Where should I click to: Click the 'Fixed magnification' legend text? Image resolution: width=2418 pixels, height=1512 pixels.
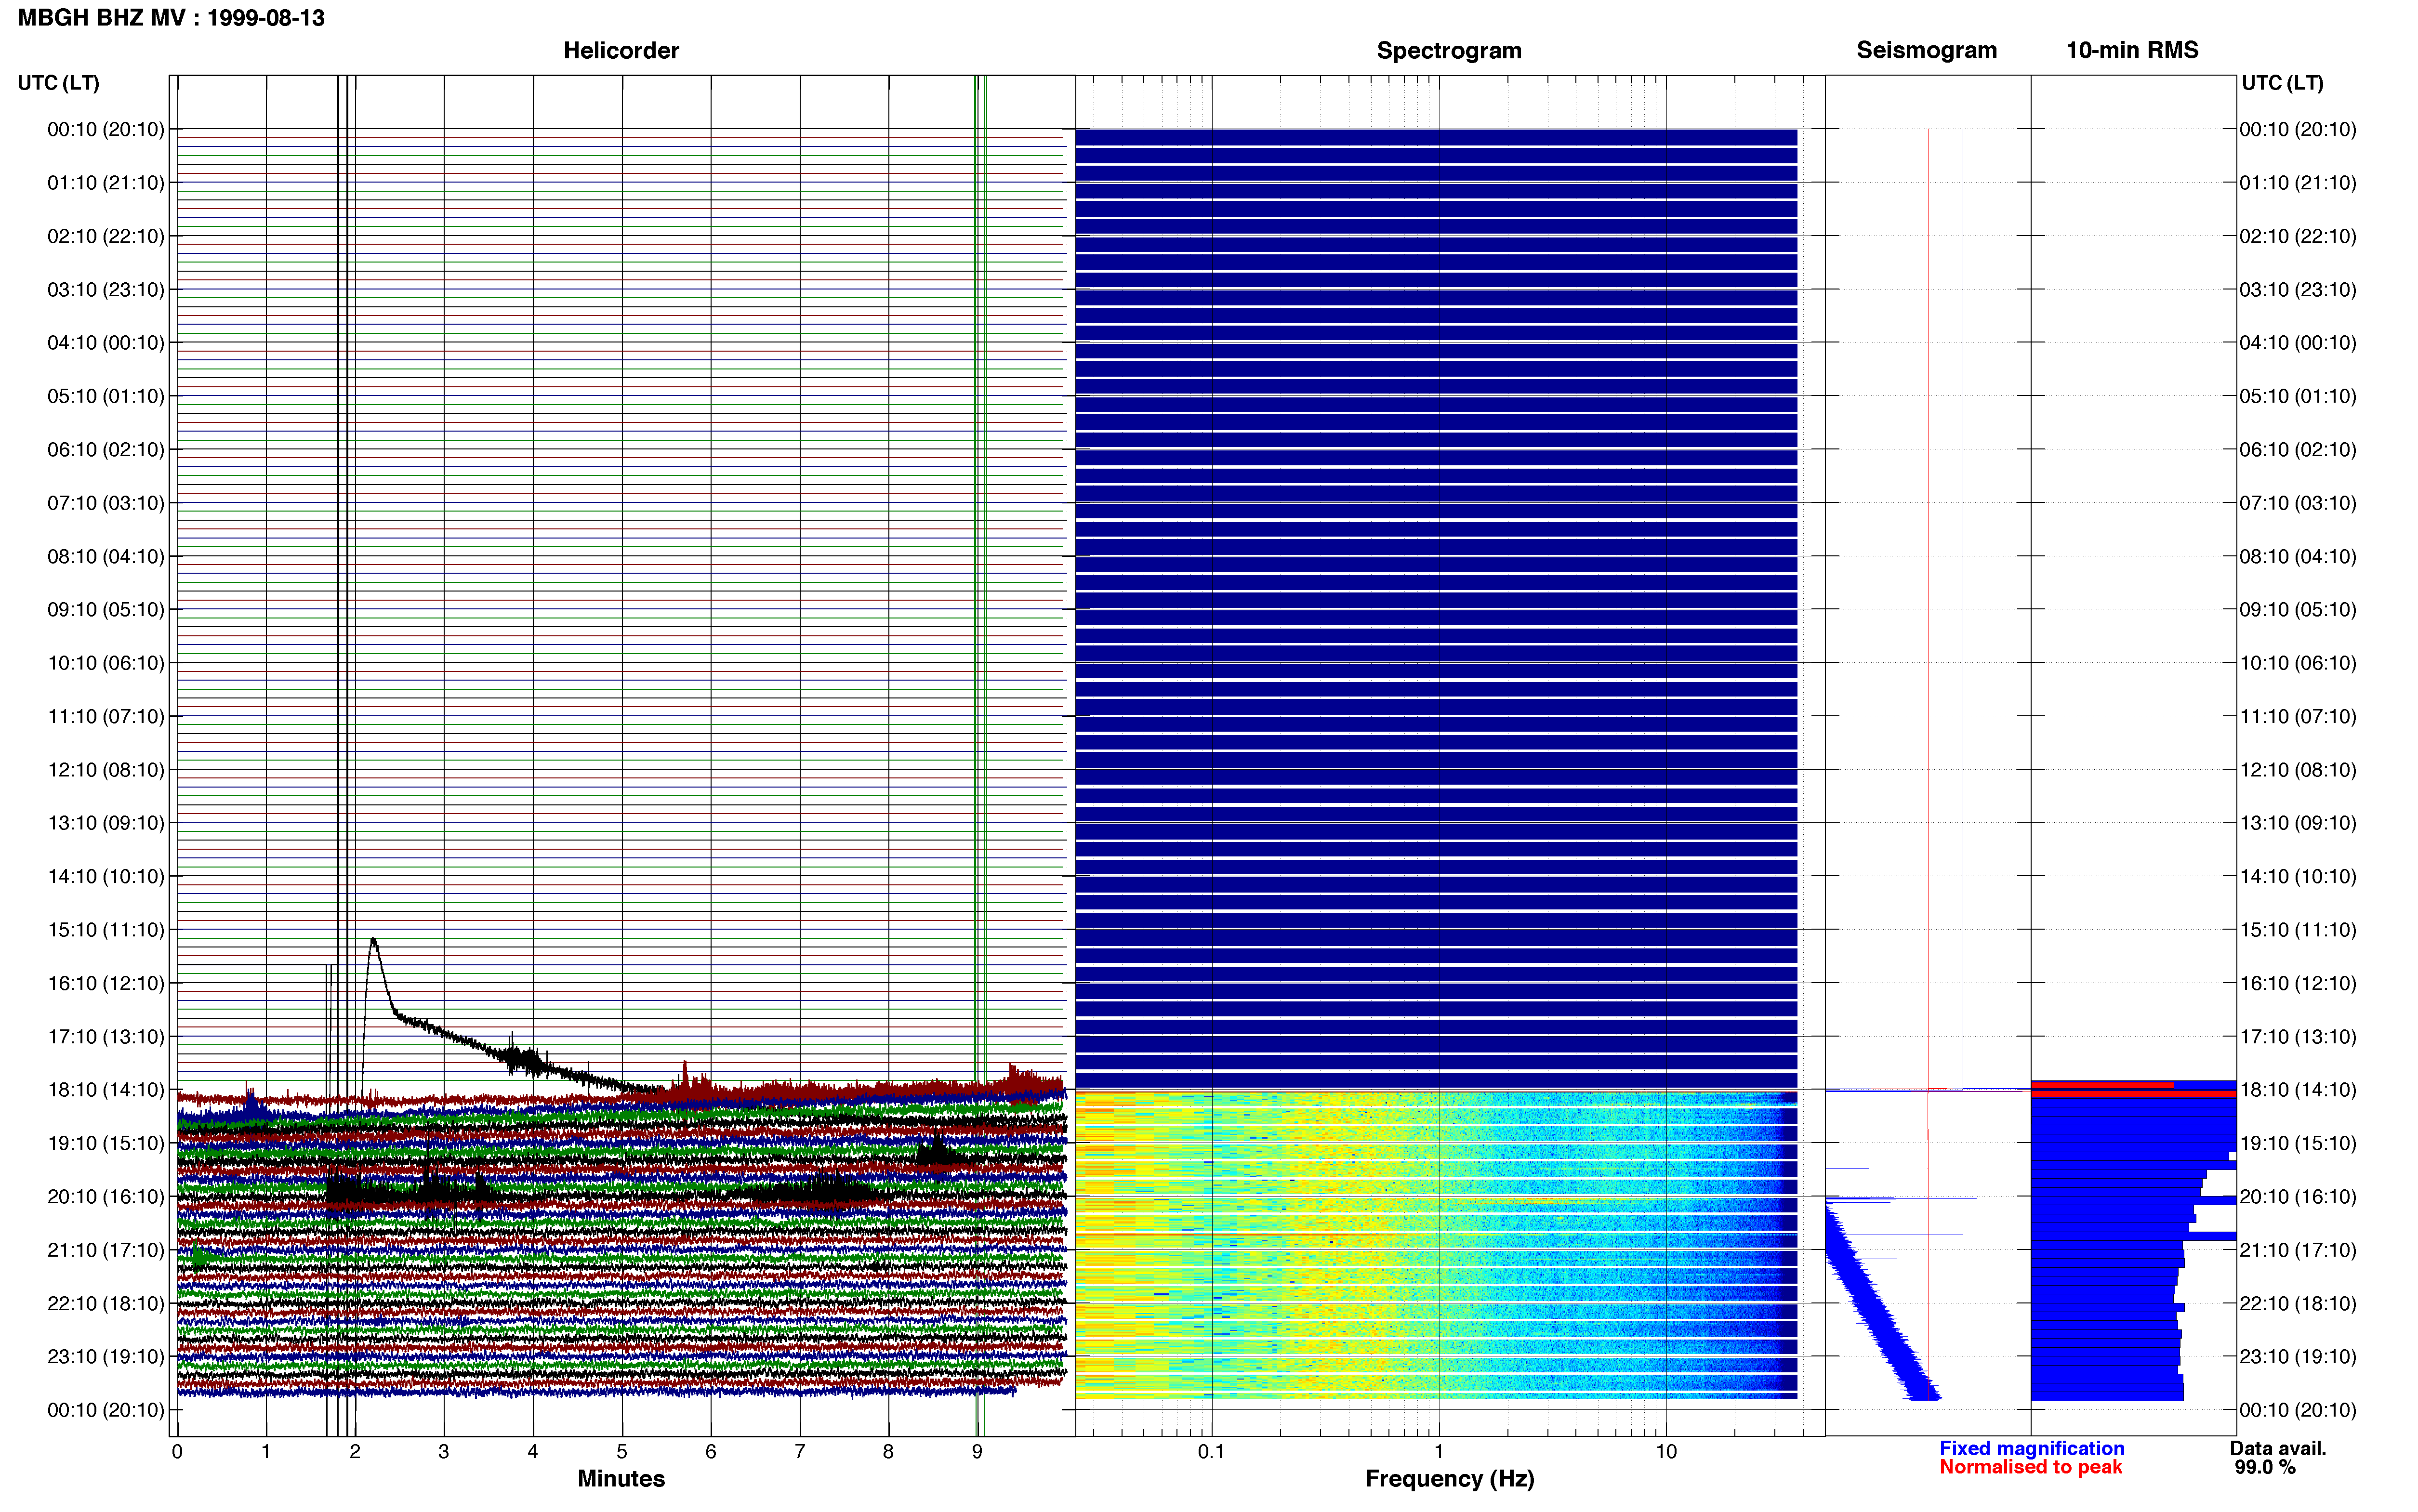[2031, 1448]
